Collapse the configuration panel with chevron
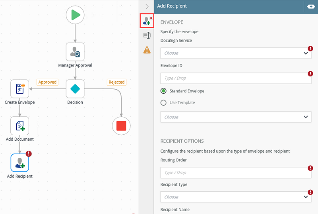Image resolution: width=318 pixels, height=214 pixels. click(x=147, y=6)
